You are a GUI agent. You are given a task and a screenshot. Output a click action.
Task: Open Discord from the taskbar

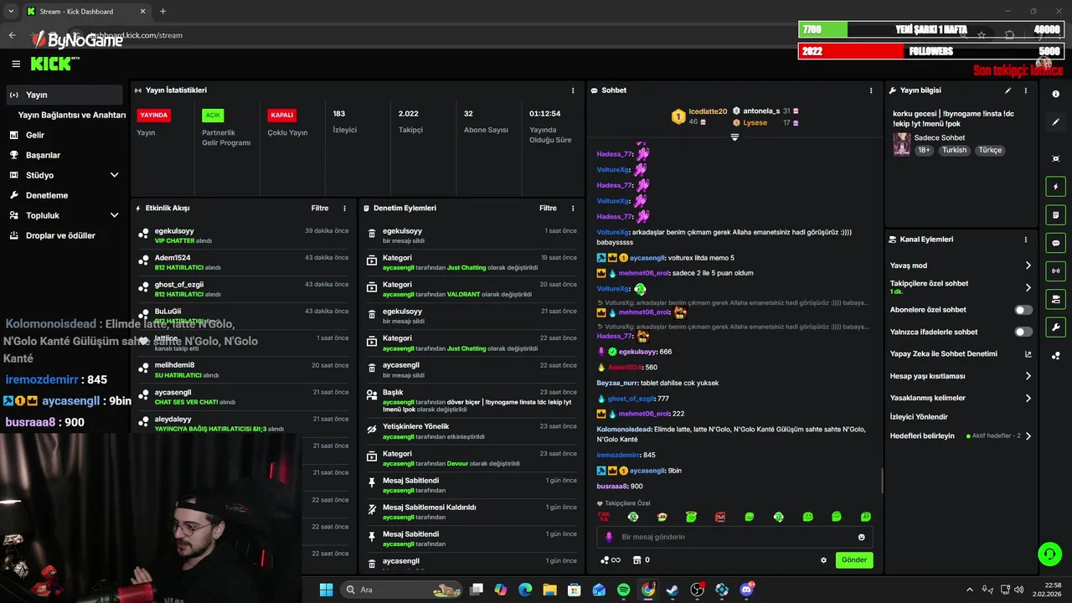tap(746, 590)
